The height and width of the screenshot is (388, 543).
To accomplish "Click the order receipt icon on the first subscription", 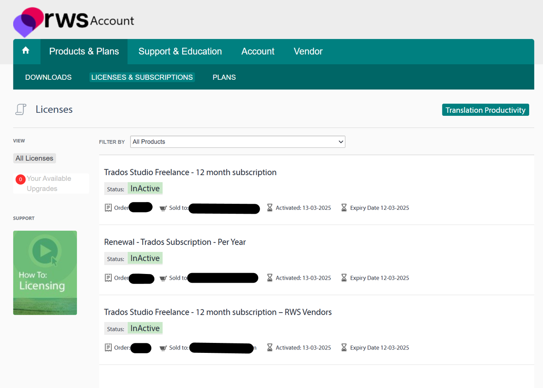I will [108, 207].
